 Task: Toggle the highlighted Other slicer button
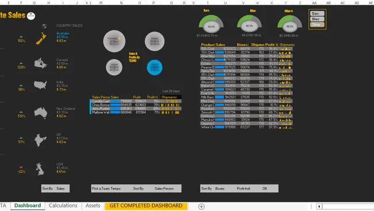[317, 25]
